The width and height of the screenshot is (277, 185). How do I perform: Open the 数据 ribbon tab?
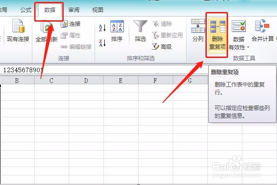tap(50, 10)
